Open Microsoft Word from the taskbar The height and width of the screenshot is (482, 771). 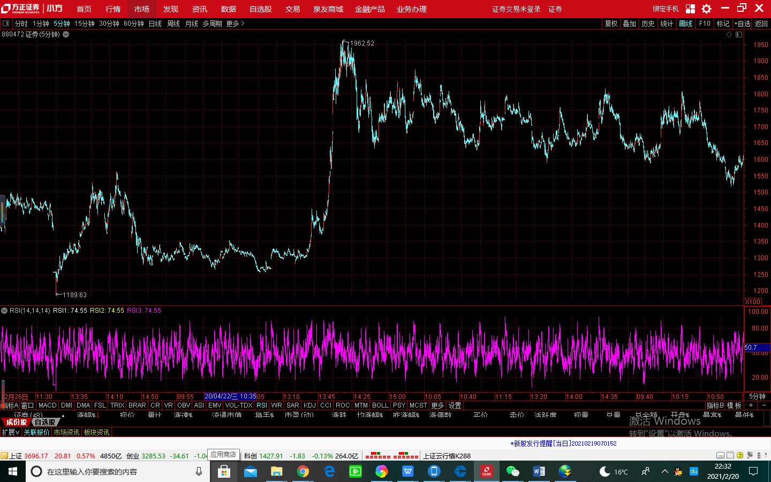pyautogui.click(x=539, y=471)
